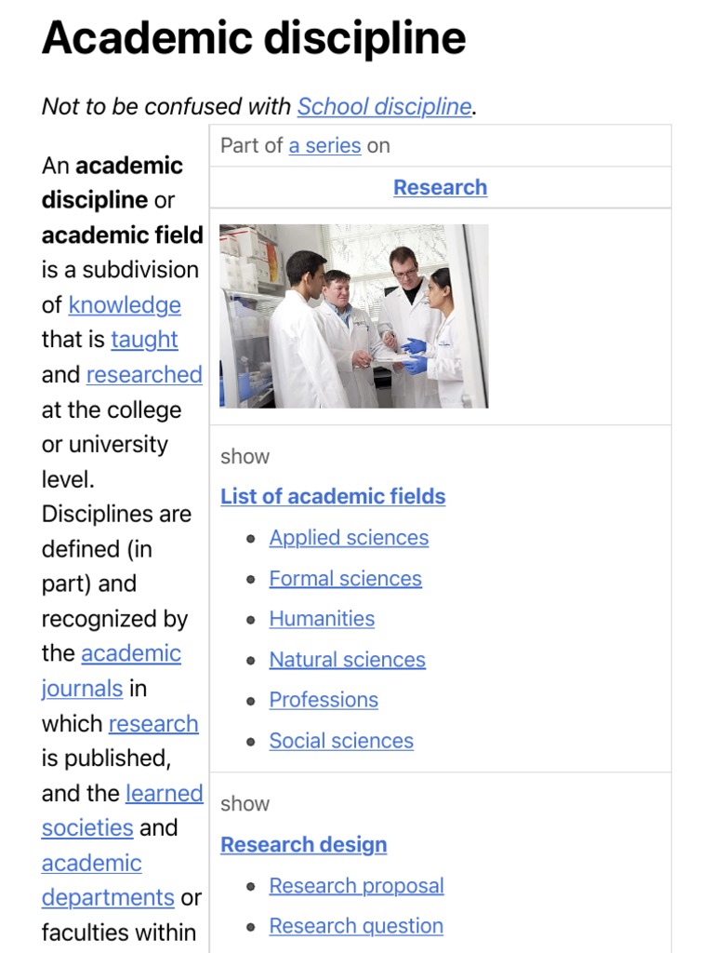Go to Applied sciences
Viewport: 714px width, 953px height.
point(349,538)
